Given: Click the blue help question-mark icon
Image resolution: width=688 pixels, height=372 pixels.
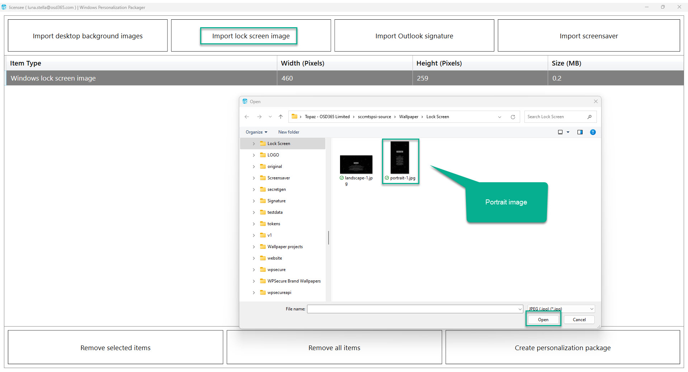Looking at the screenshot, I should pos(593,132).
